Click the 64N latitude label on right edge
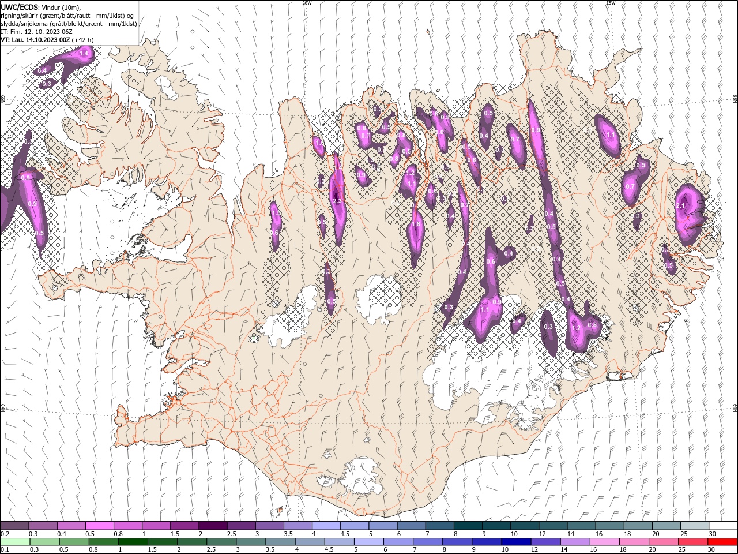The width and height of the screenshot is (738, 554). click(x=735, y=408)
